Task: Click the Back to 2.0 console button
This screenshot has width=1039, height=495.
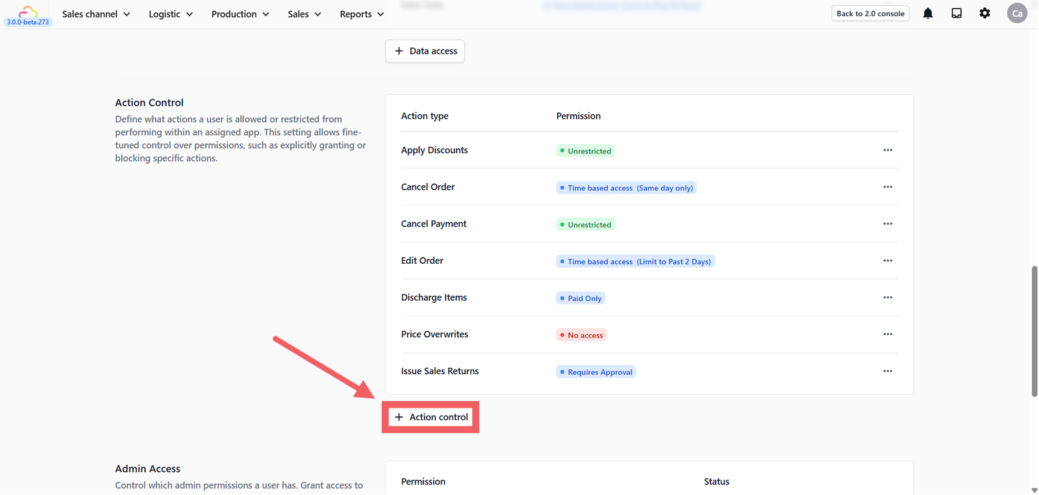Action: [870, 14]
